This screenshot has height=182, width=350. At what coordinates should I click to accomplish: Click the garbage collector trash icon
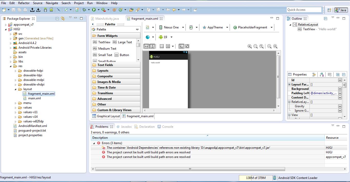pyautogui.click(x=275, y=178)
